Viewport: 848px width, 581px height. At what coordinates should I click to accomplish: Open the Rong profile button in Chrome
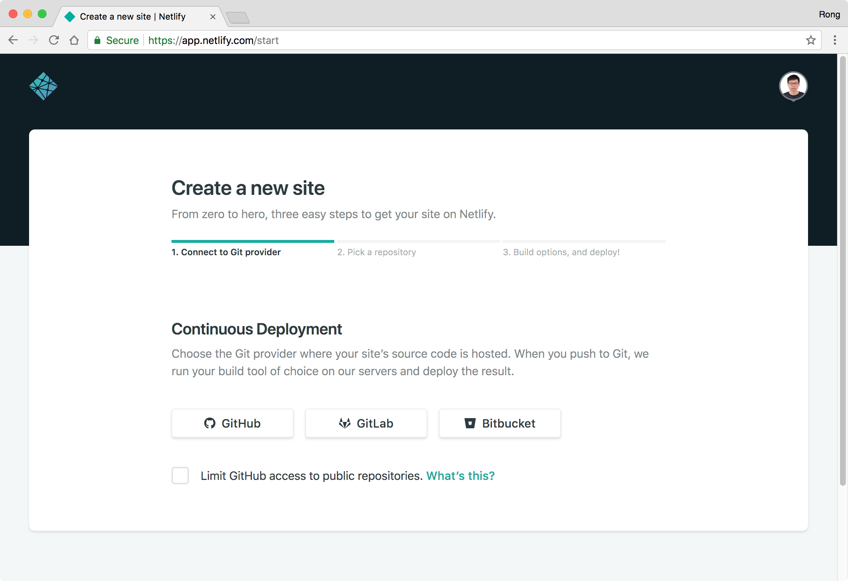[x=829, y=15]
